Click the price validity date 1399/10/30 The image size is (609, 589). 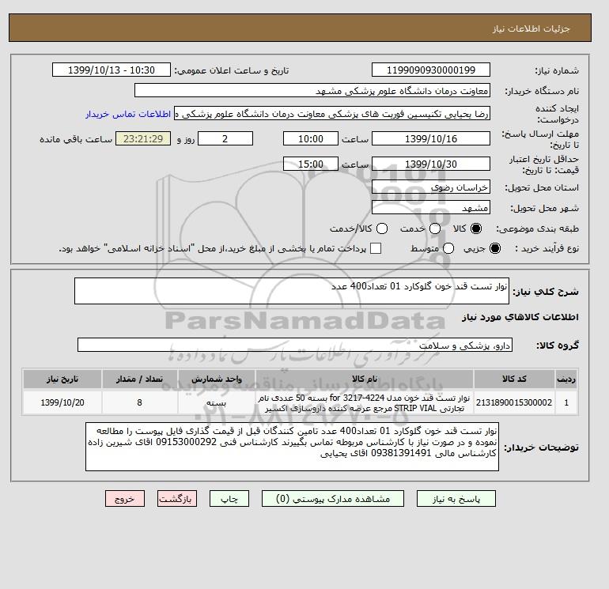pyautogui.click(x=431, y=164)
